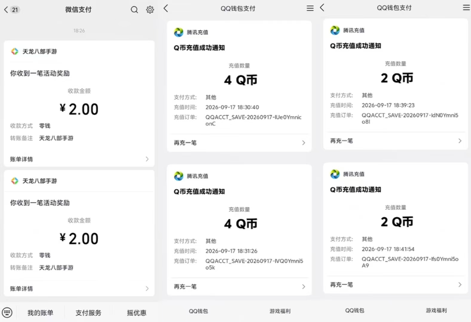Viewport: 471px width, 322px height.
Task: Tap recharge time 2026-09-17 18:39:23
Action: pos(388,105)
